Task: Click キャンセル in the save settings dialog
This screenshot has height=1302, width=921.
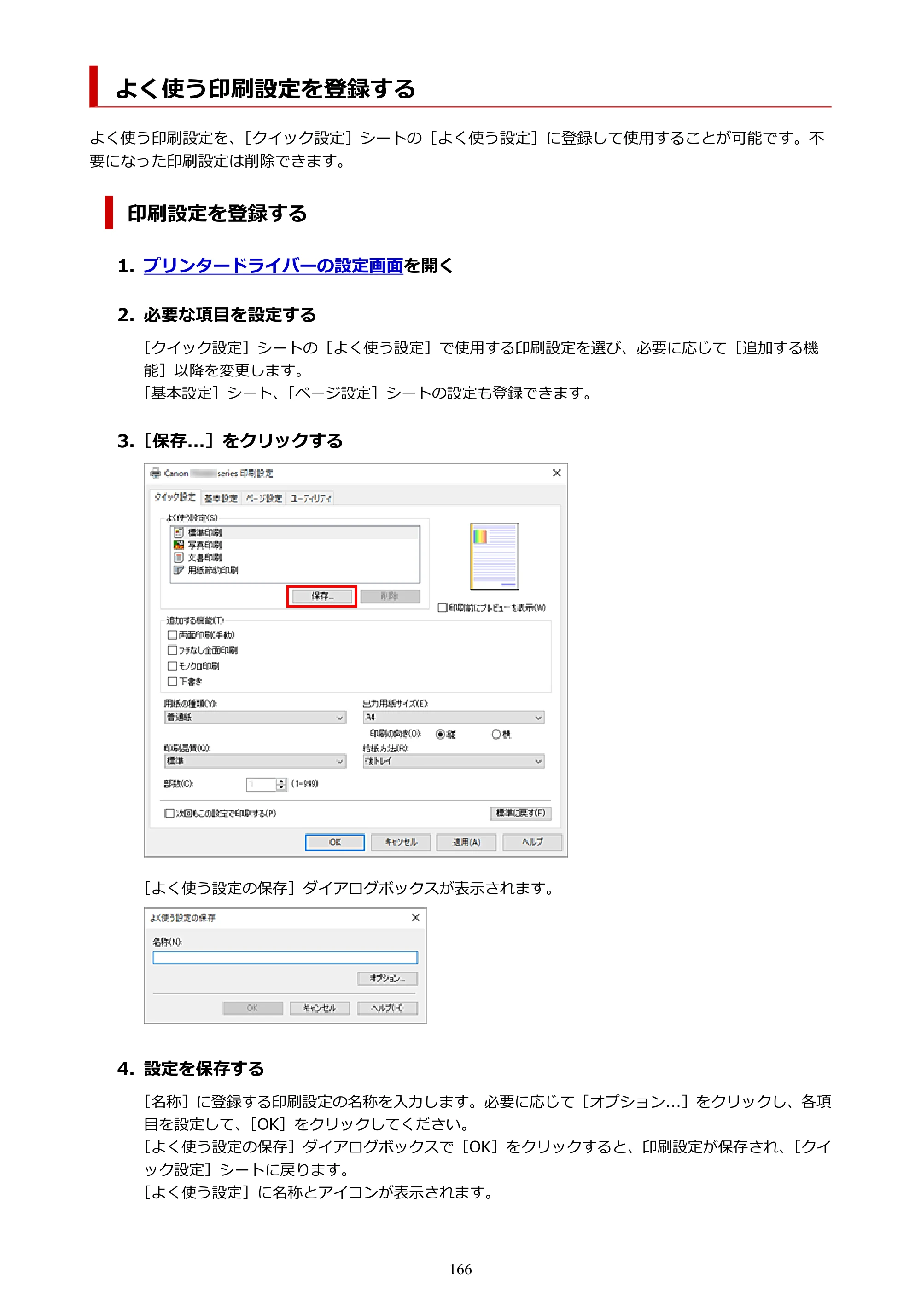Action: (x=320, y=1008)
